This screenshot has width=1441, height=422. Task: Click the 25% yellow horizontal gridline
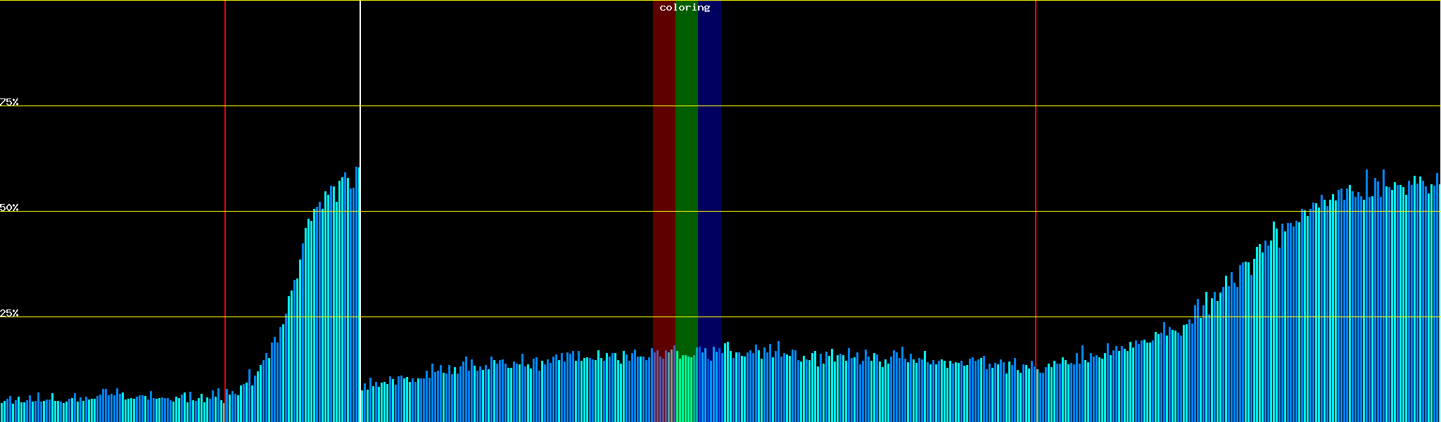[844, 317]
